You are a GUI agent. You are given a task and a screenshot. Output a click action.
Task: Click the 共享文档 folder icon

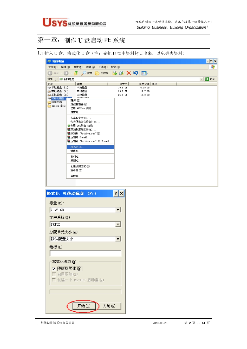coord(49,102)
